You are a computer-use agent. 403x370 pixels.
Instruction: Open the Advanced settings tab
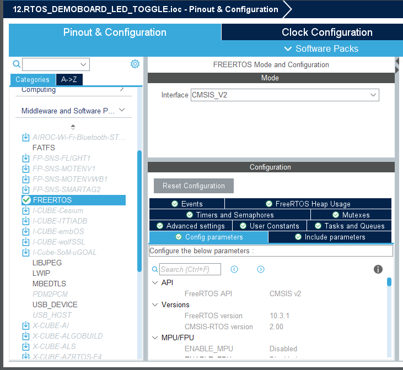[x=191, y=226]
